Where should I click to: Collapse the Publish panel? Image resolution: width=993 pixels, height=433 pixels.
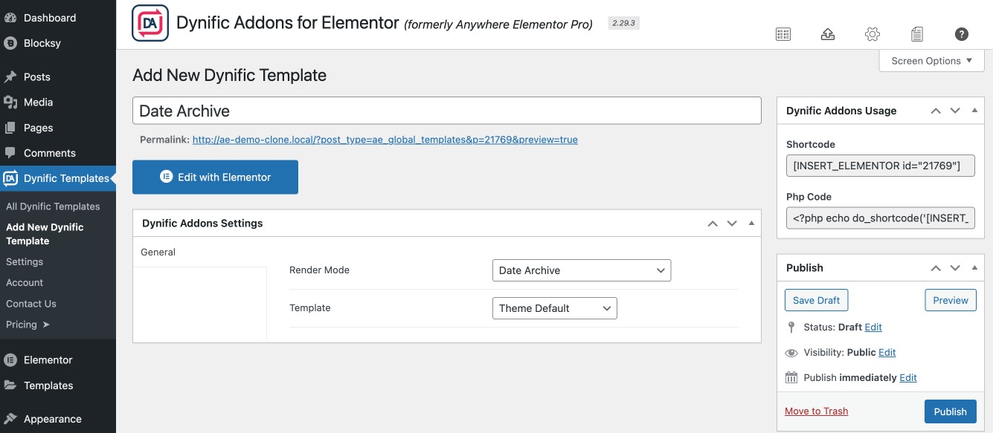click(x=974, y=268)
